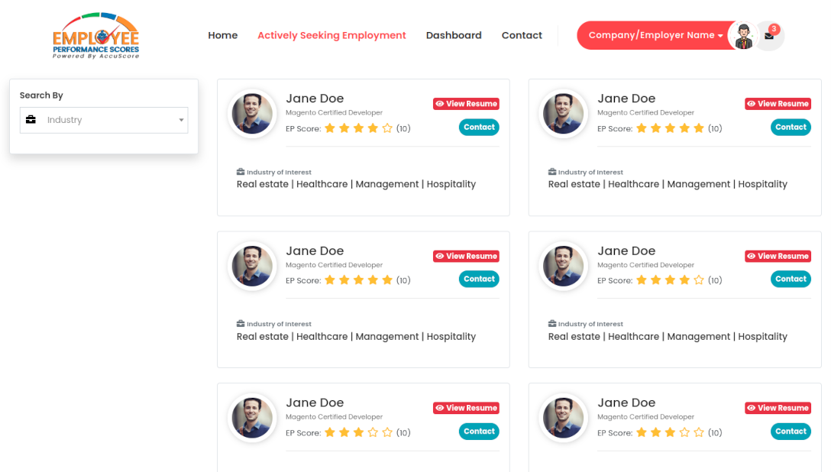Select Actively Seeking Employment in navigation
Image resolution: width=831 pixels, height=472 pixels.
pyautogui.click(x=331, y=35)
